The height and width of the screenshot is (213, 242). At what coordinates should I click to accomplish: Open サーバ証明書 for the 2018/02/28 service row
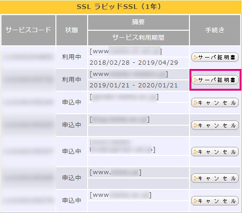pos(215,57)
